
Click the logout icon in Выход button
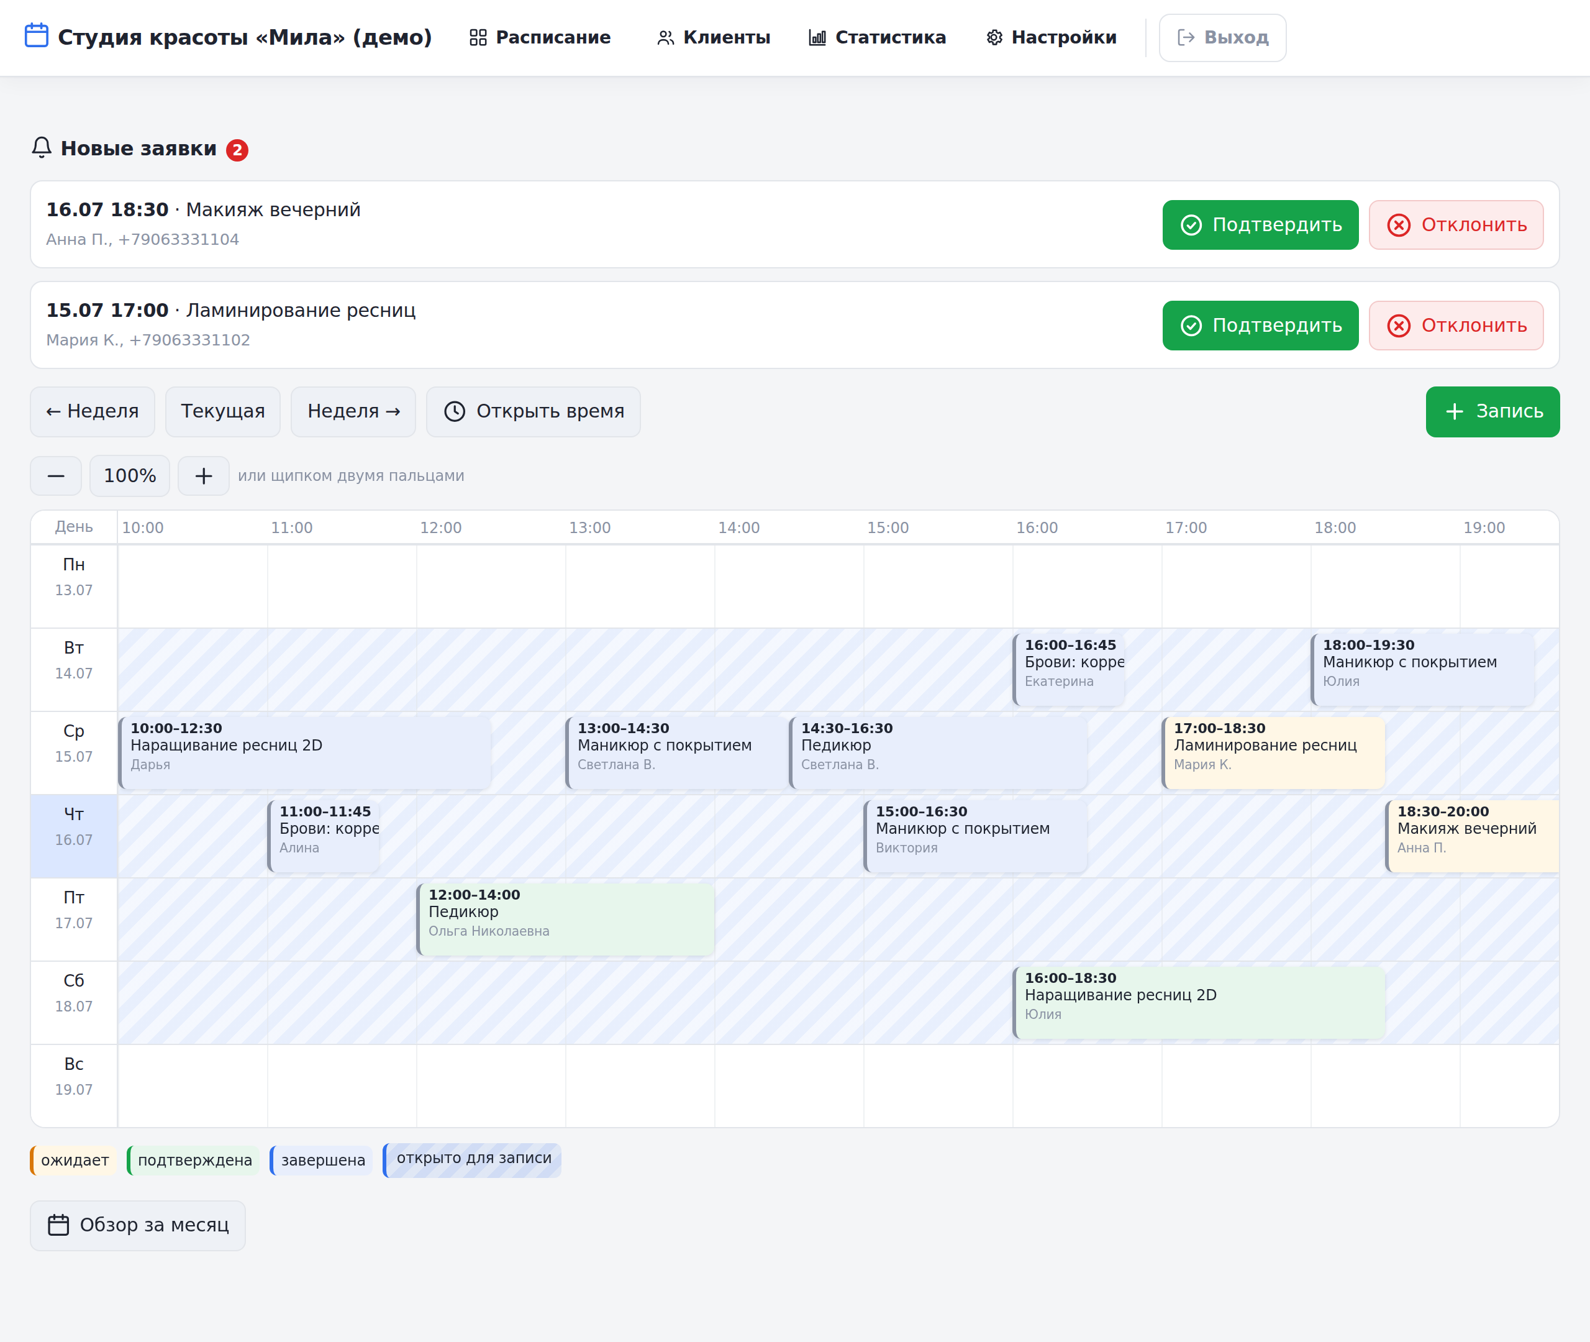coord(1186,37)
